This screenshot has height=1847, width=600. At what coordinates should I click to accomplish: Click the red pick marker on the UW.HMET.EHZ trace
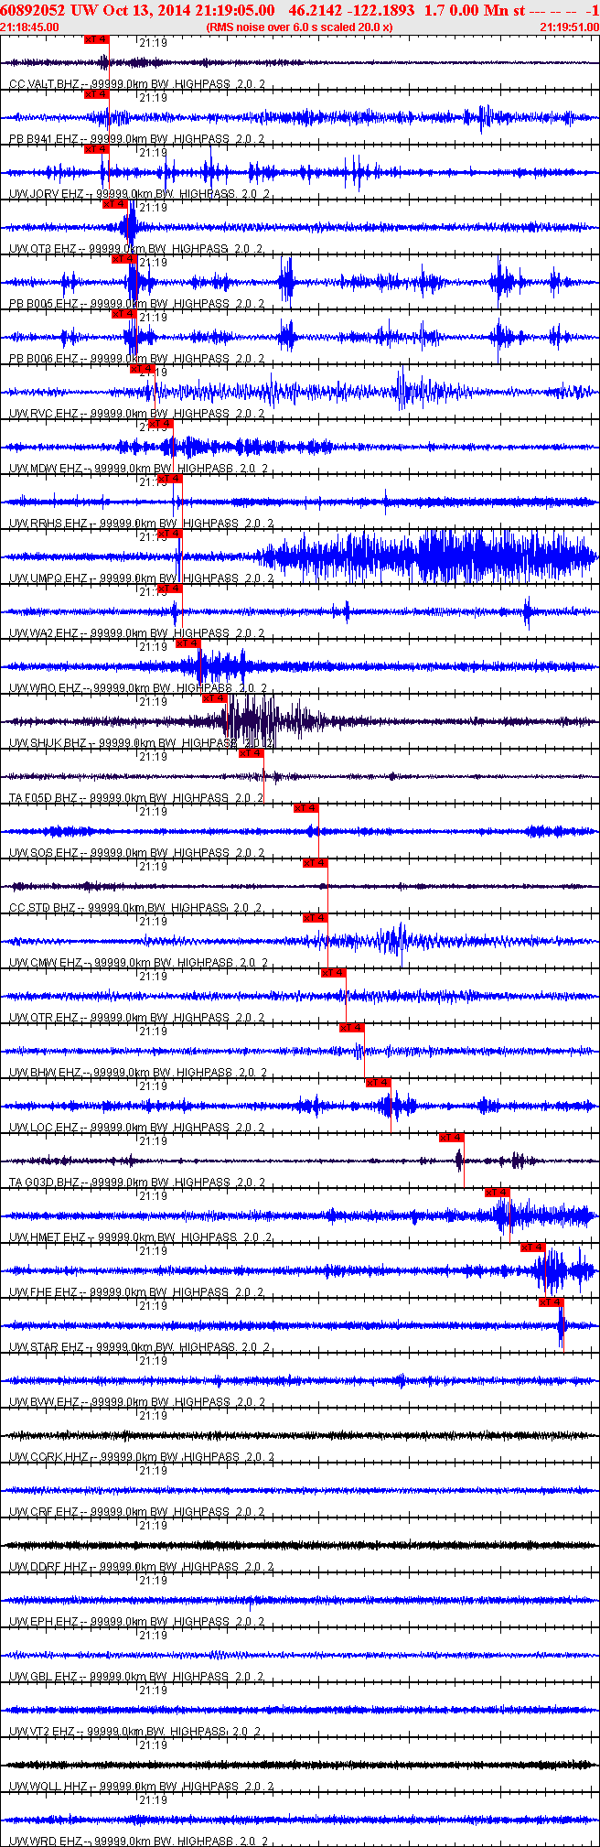tap(498, 1193)
